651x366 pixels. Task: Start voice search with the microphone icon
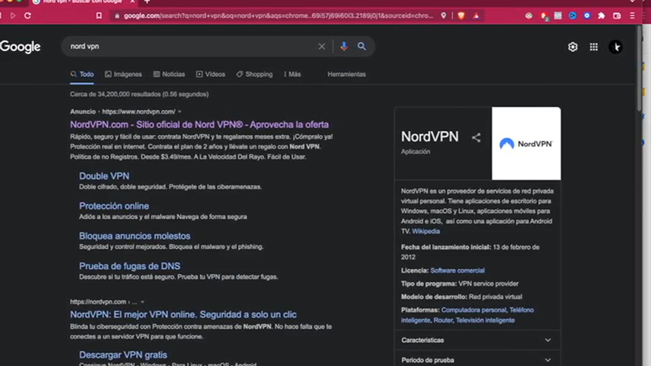point(344,46)
